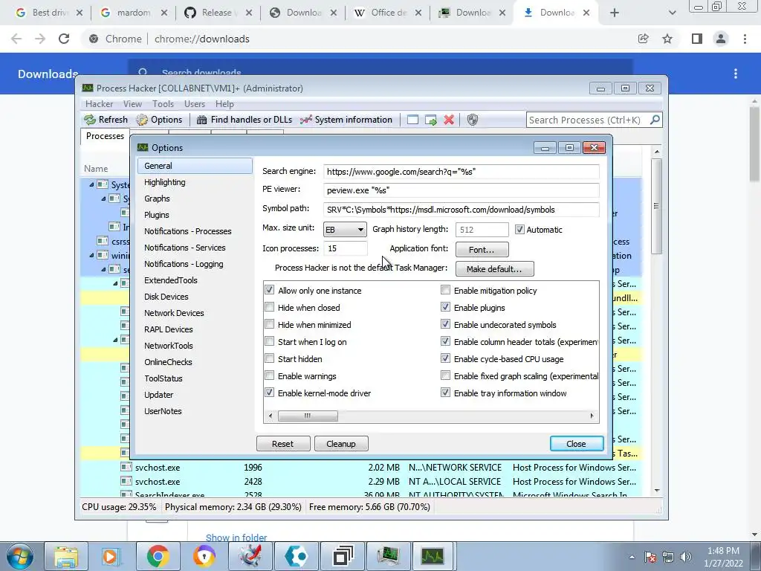Click the Search engine input field
This screenshot has height=571, width=761.
[x=461, y=172]
